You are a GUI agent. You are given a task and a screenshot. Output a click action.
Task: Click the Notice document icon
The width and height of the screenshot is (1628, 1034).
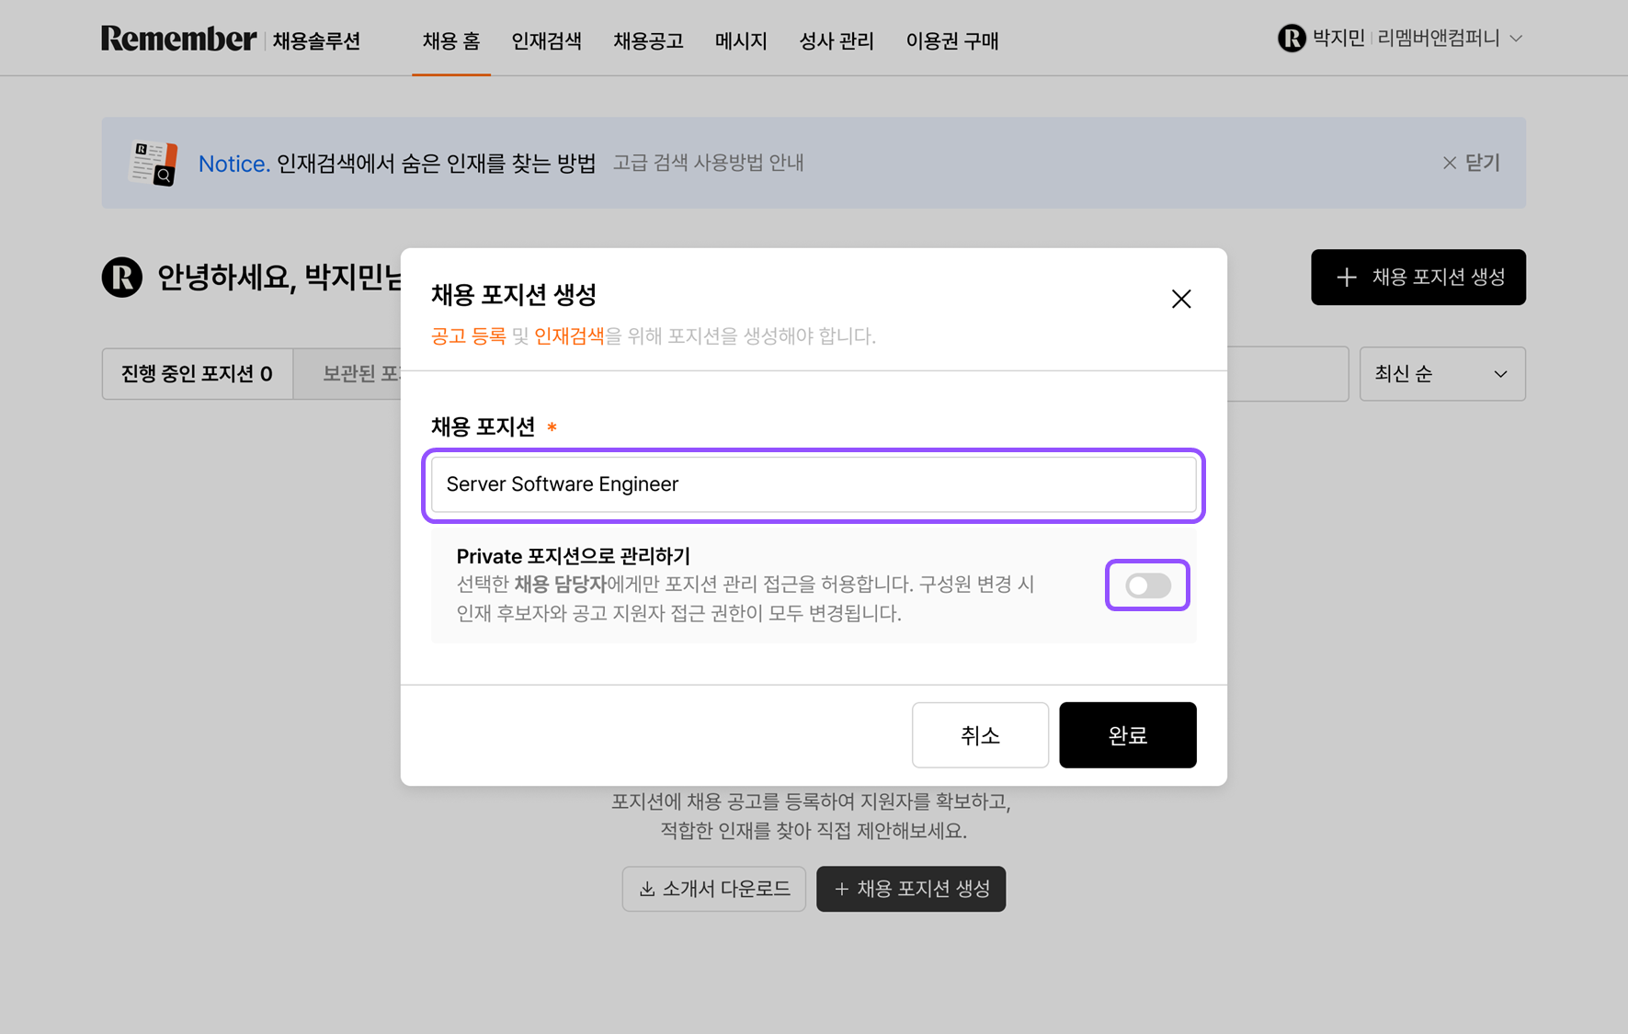point(154,164)
